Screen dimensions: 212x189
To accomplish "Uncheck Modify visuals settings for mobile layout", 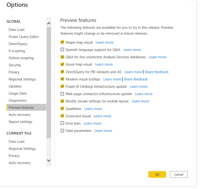I will tap(62, 101).
